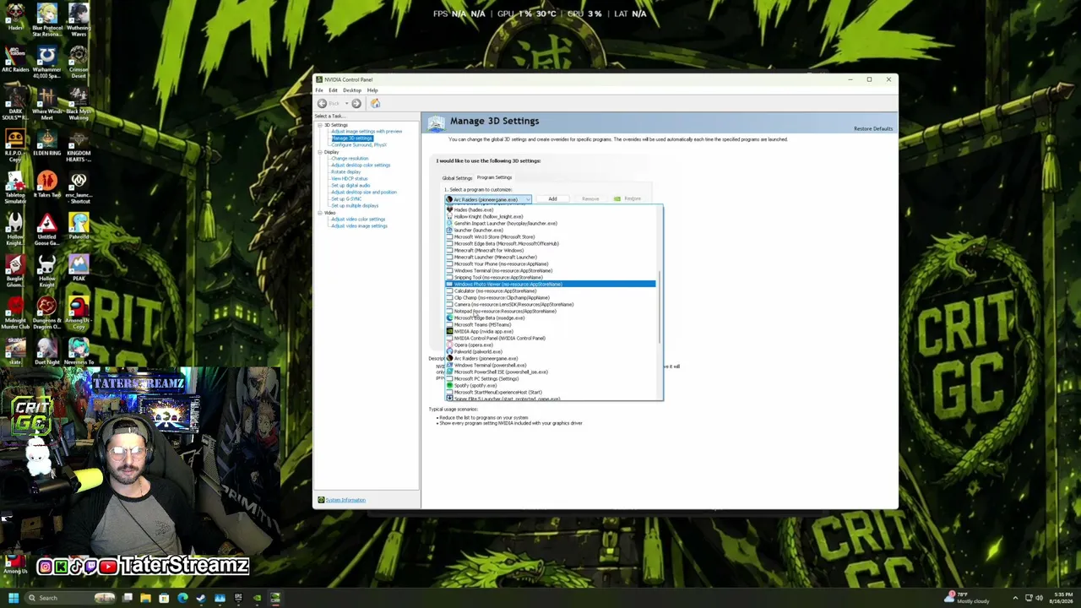Image resolution: width=1081 pixels, height=608 pixels.
Task: Open Tabletop Simulator desktop shortcut
Action: coord(15,188)
